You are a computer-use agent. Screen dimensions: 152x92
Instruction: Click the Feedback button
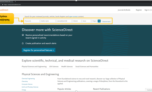coord(149,90)
